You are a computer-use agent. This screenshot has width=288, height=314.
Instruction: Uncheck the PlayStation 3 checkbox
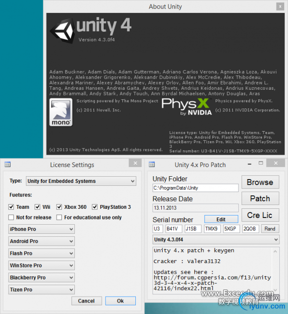95,207
